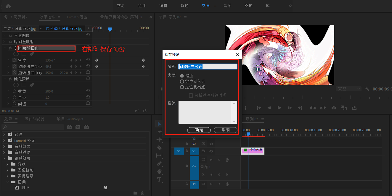Switch to the 颜色 workspace tab

pyautogui.click(x=184, y=6)
